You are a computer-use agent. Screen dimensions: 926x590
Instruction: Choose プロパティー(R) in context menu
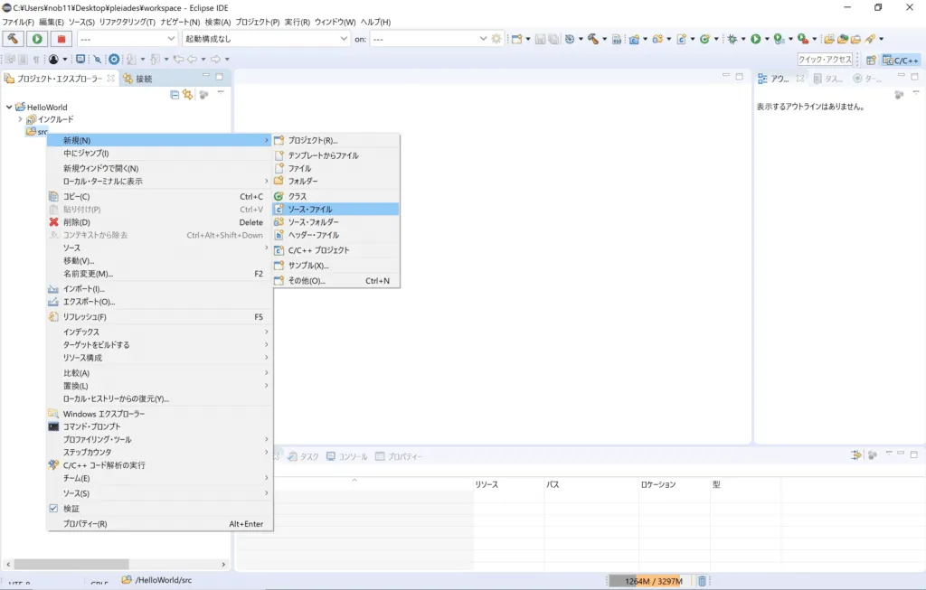[159, 524]
